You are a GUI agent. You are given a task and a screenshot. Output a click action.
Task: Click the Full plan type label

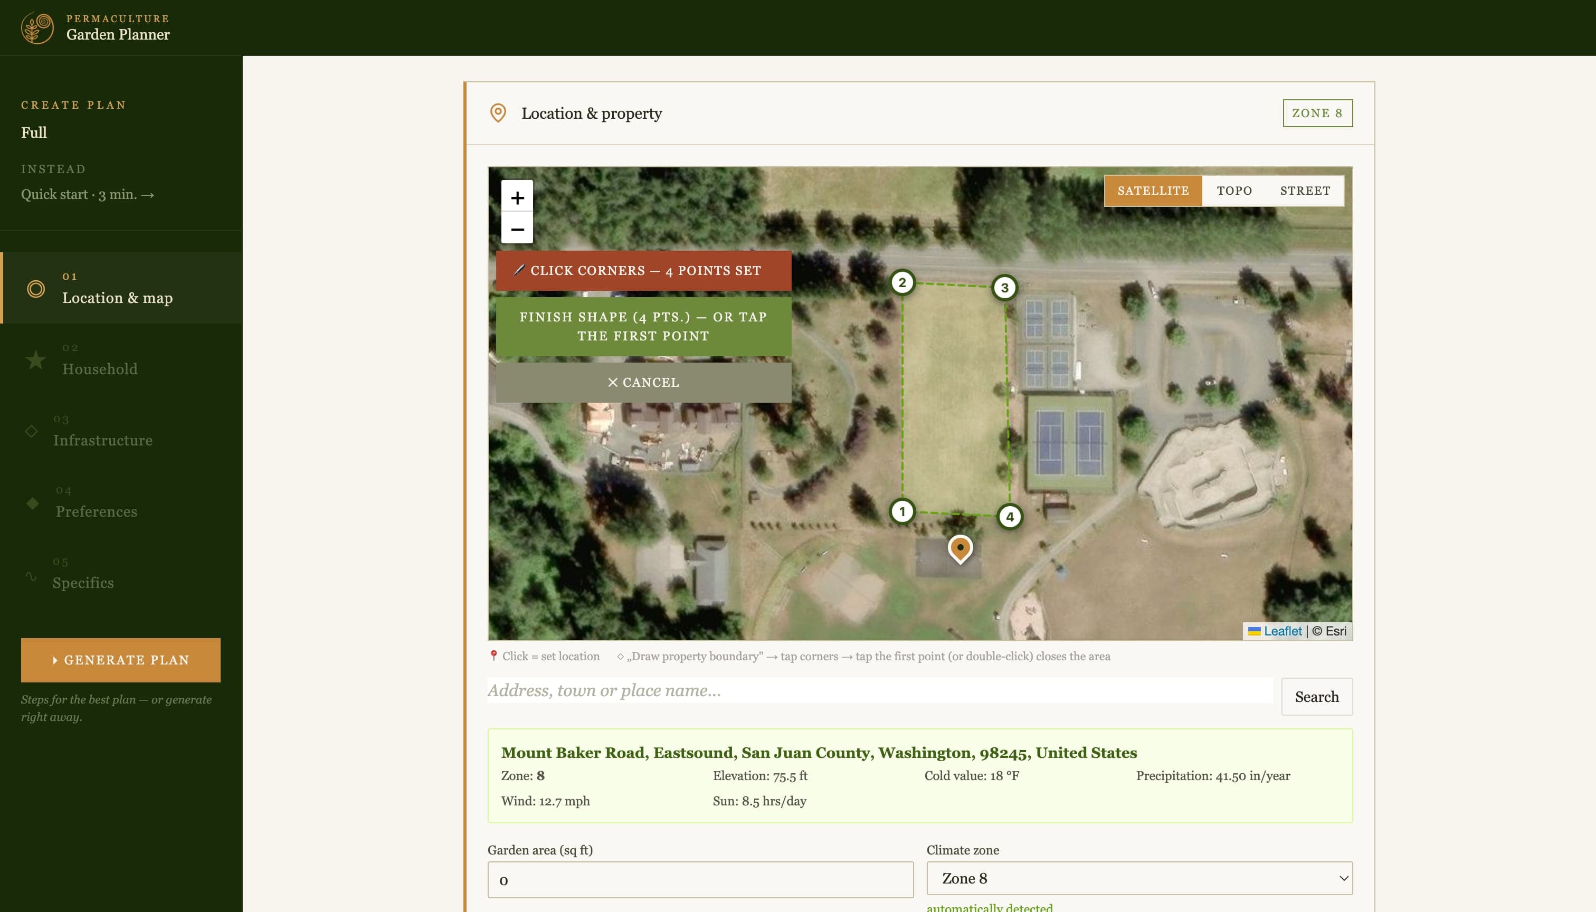point(34,132)
